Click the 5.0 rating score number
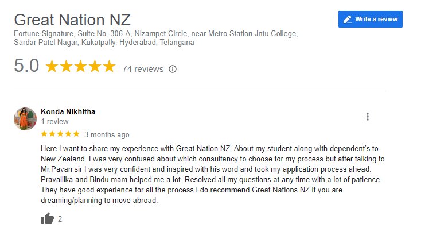This screenshot has width=421, height=235. [x=26, y=67]
